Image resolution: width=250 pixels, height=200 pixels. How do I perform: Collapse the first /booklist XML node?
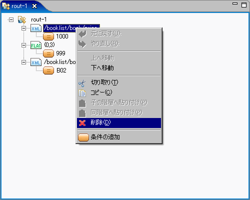pos(23,28)
